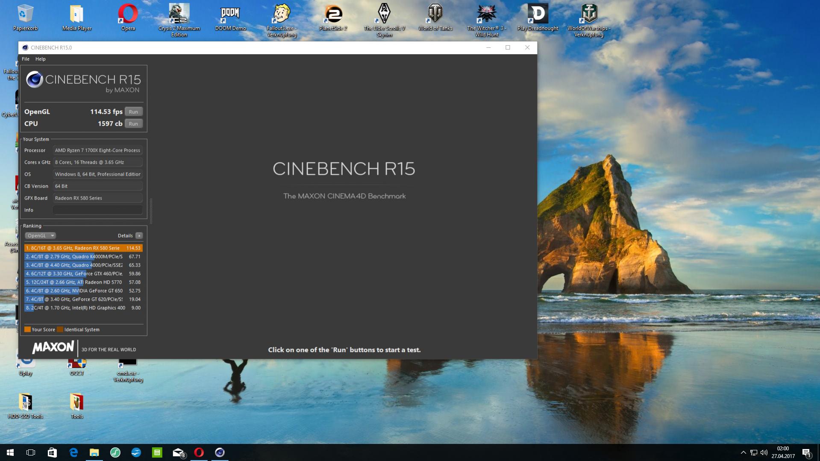Click the Cores x GHz field
The width and height of the screenshot is (820, 461).
click(x=97, y=162)
